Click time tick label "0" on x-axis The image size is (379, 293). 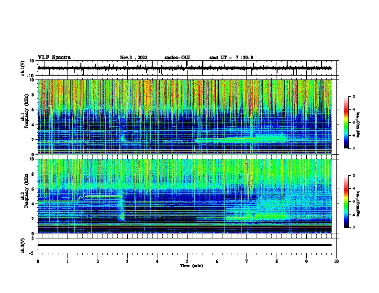point(38,261)
